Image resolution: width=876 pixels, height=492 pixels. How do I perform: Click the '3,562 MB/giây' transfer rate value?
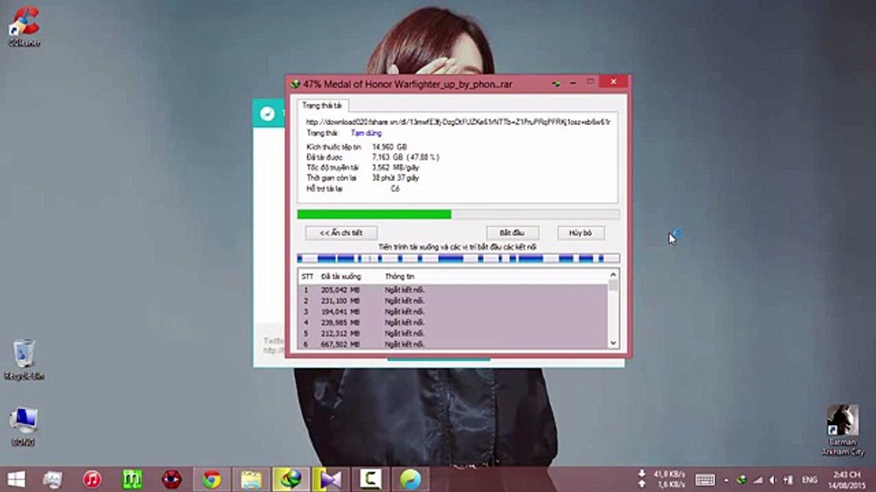click(396, 167)
